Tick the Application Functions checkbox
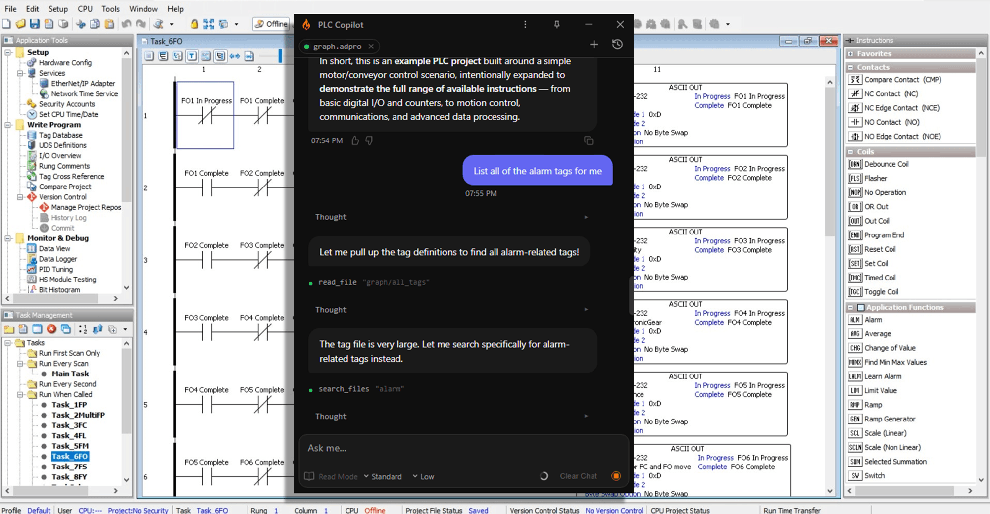 pyautogui.click(x=860, y=307)
